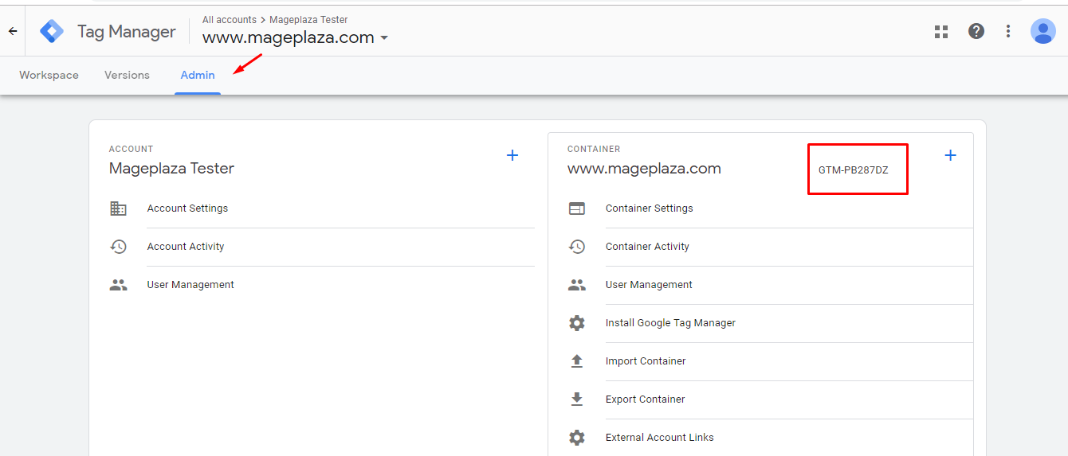Open All accounts breadcrumb link
Image resolution: width=1068 pixels, height=456 pixels.
(x=230, y=20)
